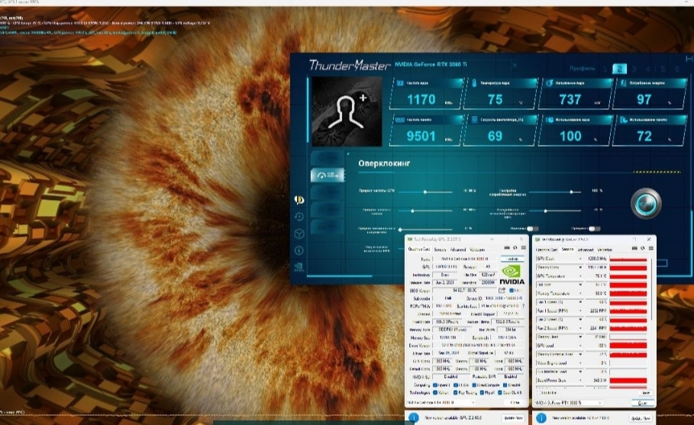Click Close button in GPU-Z Sensors window
694x425 pixels.
[x=642, y=403]
